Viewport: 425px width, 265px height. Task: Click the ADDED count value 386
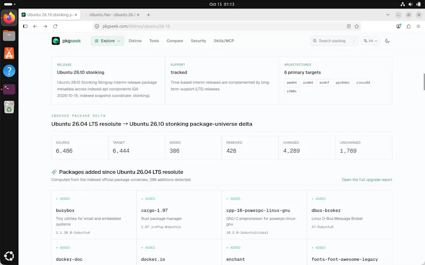coord(175,151)
